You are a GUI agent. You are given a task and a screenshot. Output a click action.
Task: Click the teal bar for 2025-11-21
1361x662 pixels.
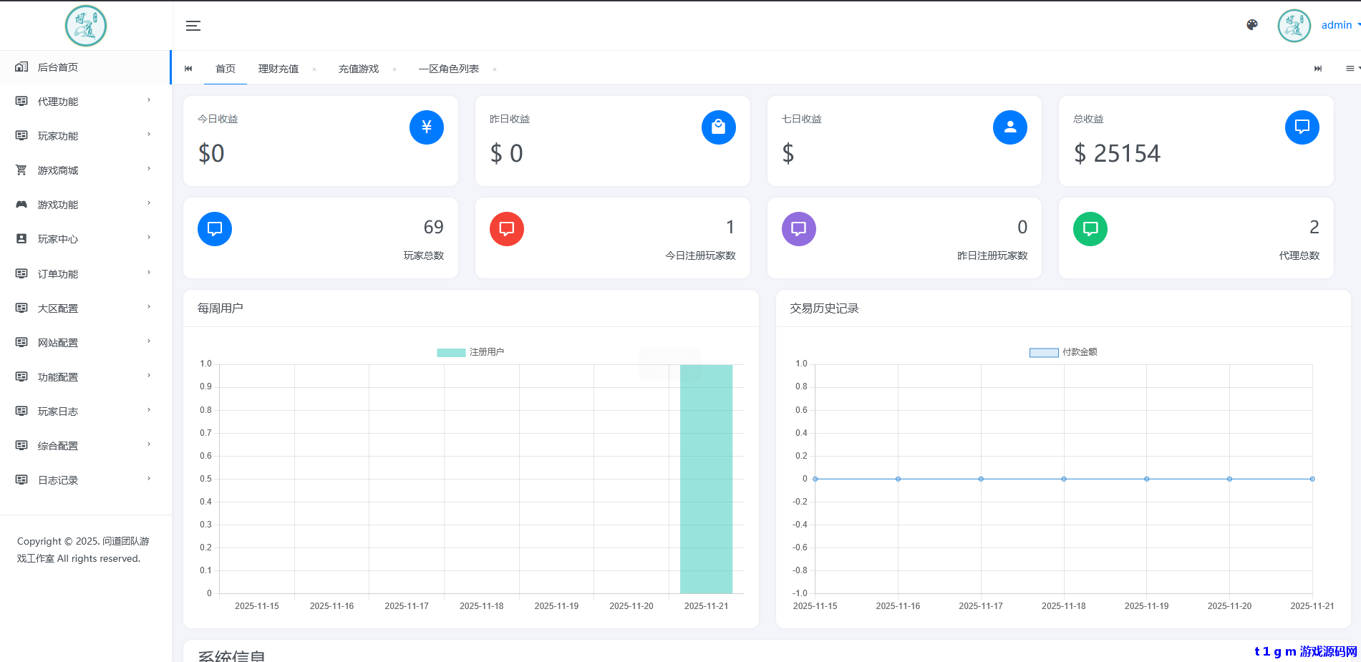706,479
